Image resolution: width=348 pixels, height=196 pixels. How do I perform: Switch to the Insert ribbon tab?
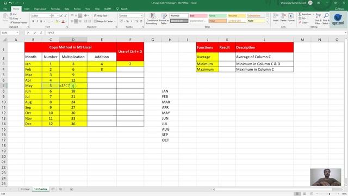27,9
